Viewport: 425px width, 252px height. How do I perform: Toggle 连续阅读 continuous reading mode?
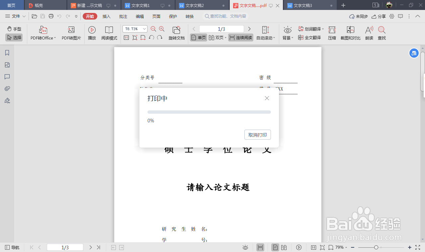point(240,37)
